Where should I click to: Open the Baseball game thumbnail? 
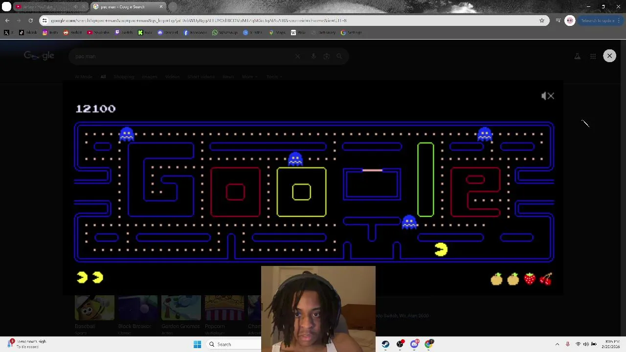(94, 308)
